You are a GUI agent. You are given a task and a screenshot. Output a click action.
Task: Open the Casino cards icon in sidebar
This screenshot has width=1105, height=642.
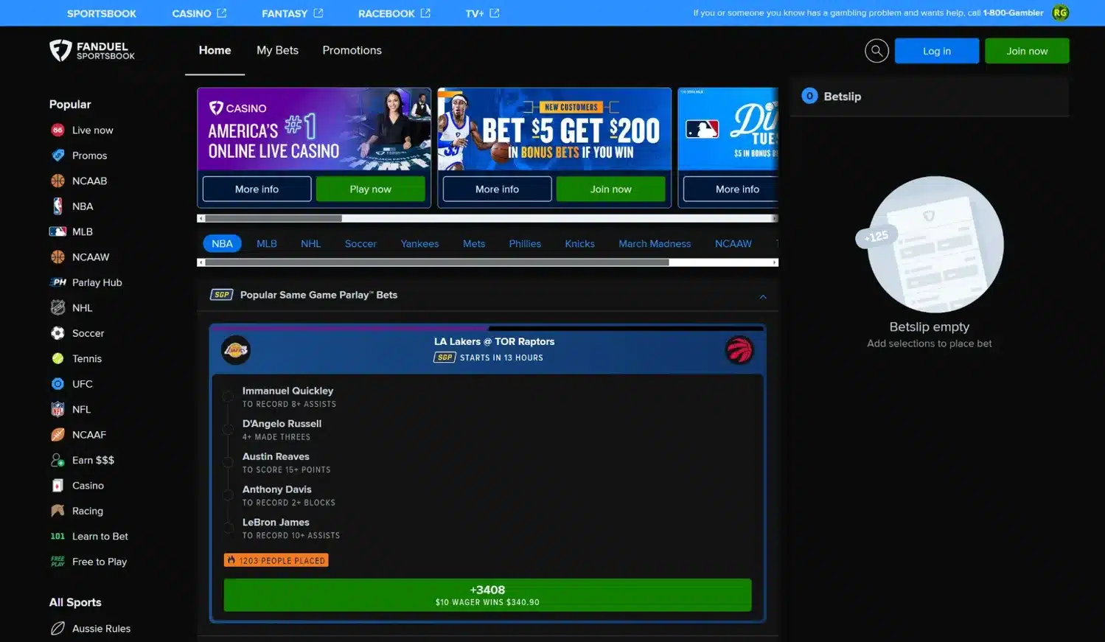tap(57, 486)
